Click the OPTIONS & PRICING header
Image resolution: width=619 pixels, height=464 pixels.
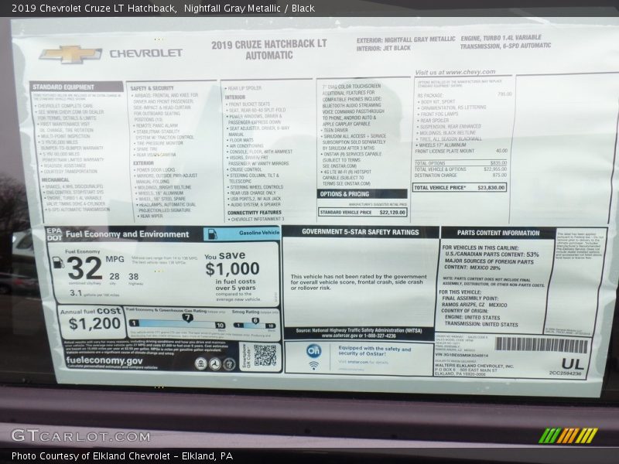362,194
